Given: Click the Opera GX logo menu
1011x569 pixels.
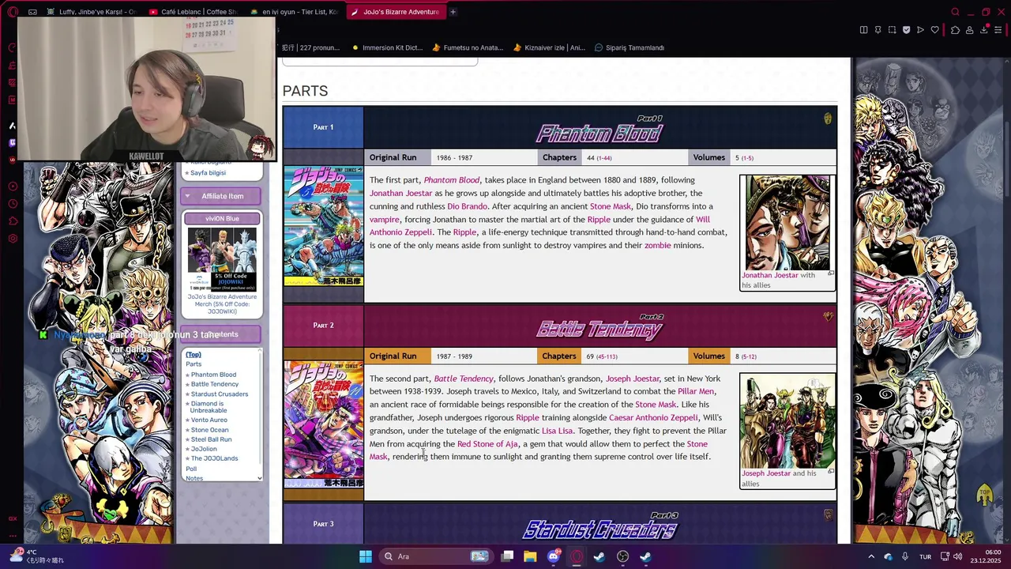Looking at the screenshot, I should pos(13,12).
